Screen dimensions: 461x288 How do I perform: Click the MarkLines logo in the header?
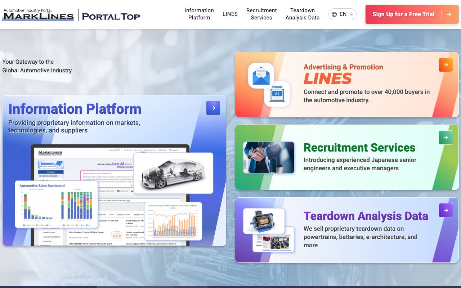click(38, 15)
